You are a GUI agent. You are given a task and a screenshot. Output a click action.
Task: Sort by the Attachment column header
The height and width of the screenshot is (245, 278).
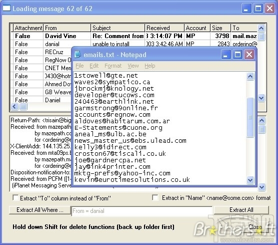pyautogui.click(x=28, y=28)
